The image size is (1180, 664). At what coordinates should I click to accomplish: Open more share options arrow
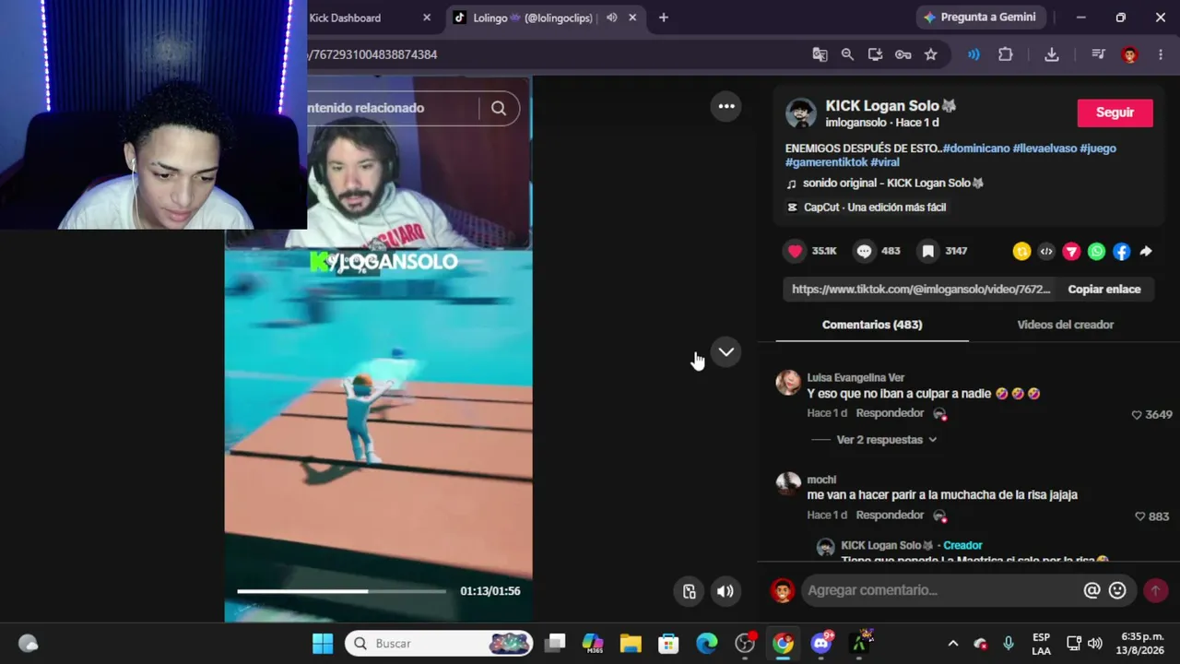[x=1146, y=251]
